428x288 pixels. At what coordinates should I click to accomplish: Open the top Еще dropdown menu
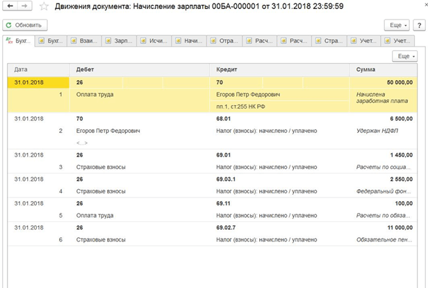(x=396, y=25)
